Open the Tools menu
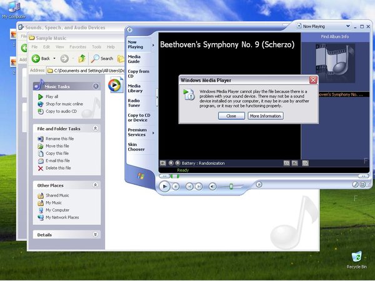Viewport: 375px width, 281px height. pos(97,47)
